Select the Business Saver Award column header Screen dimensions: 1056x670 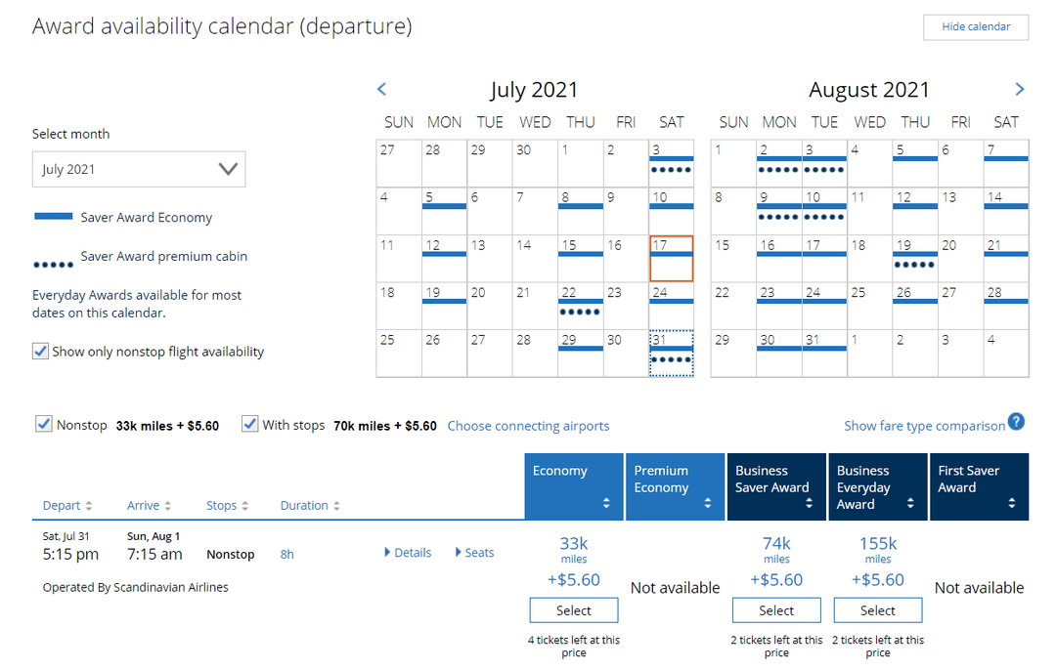tap(776, 485)
